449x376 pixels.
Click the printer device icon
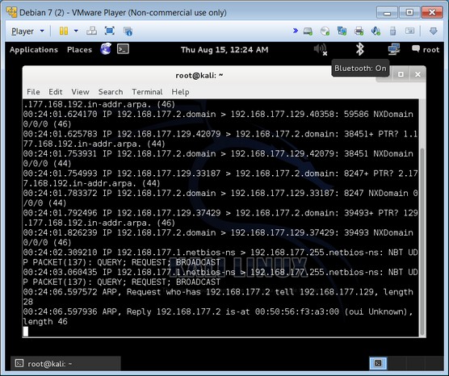359,31
